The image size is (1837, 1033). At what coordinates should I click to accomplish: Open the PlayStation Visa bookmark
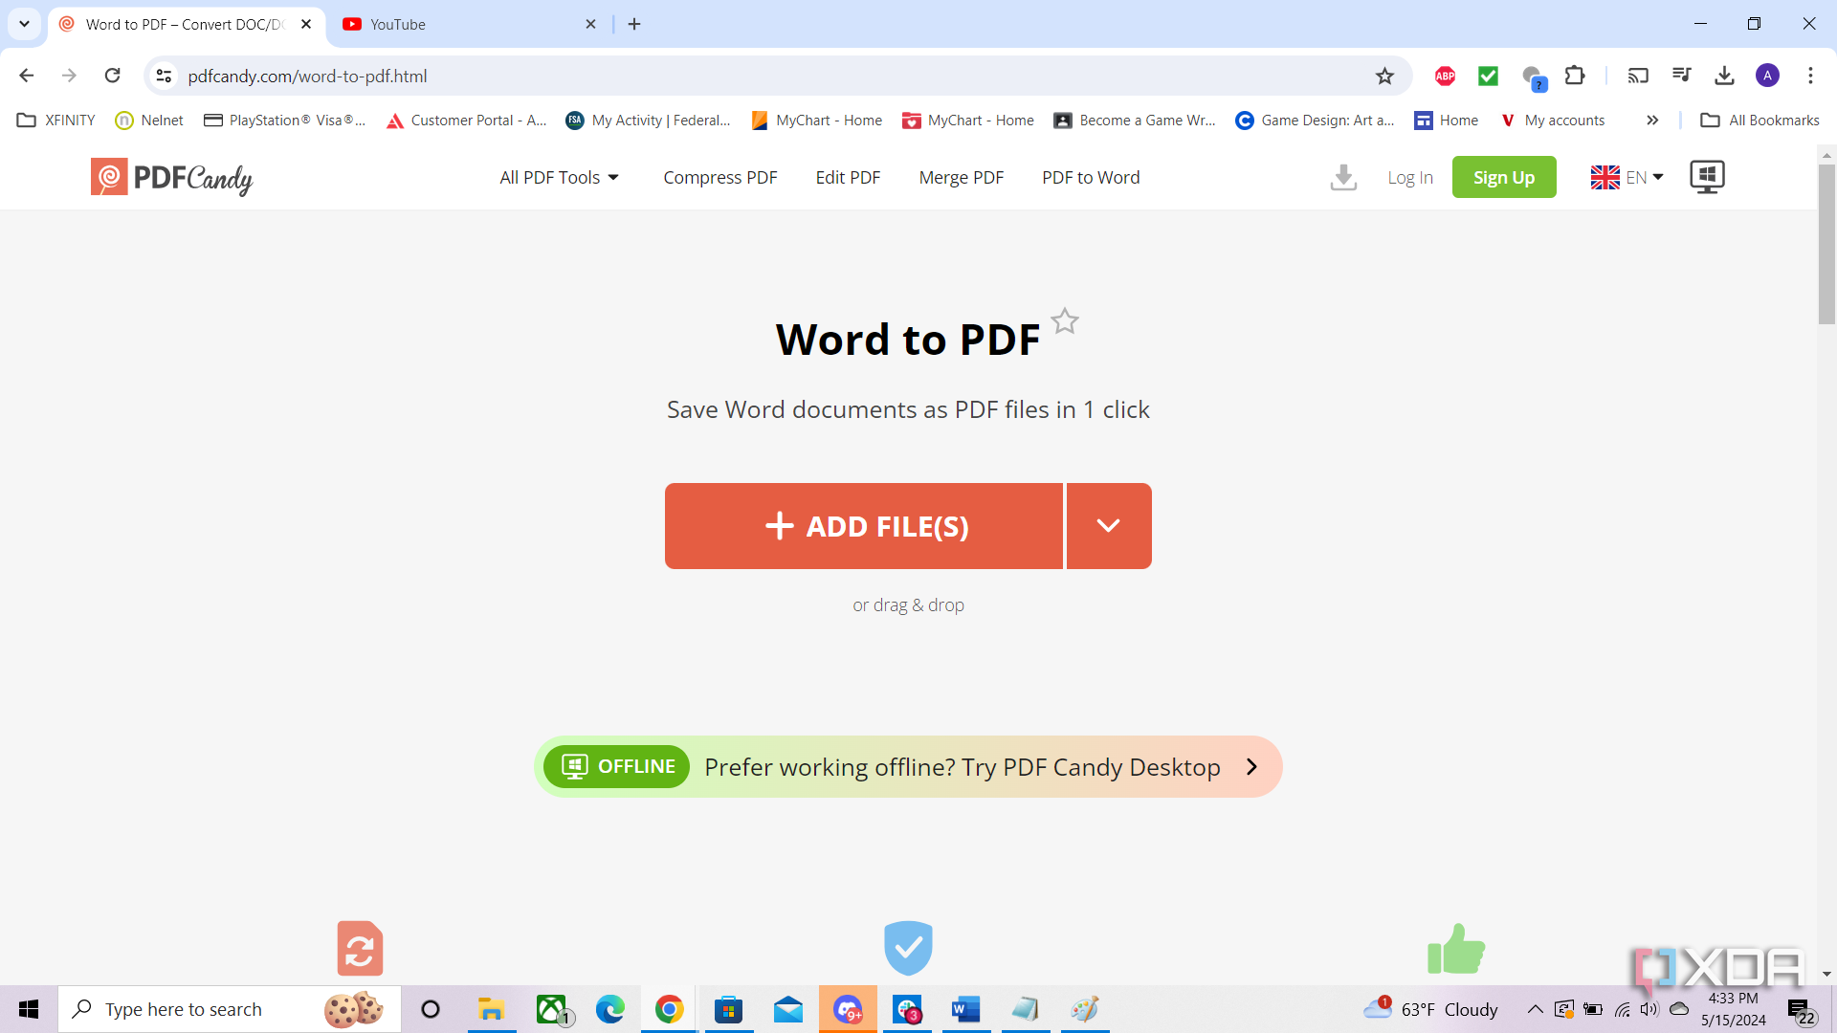284,120
